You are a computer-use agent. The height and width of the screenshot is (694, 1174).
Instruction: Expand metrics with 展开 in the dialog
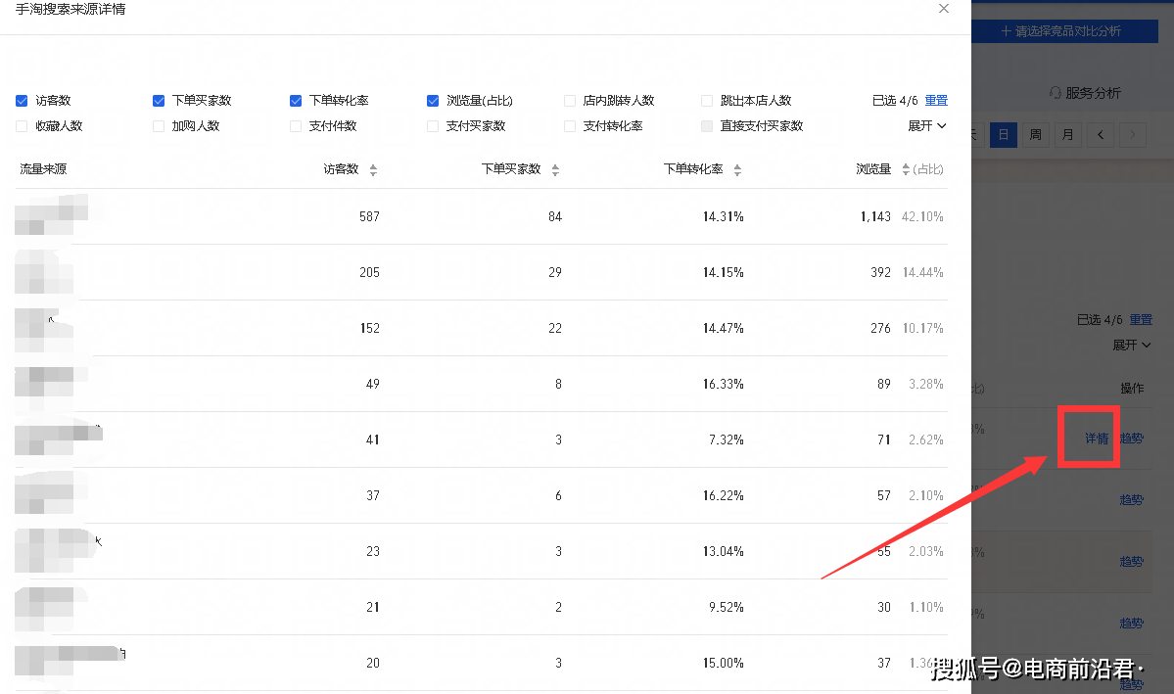click(927, 125)
